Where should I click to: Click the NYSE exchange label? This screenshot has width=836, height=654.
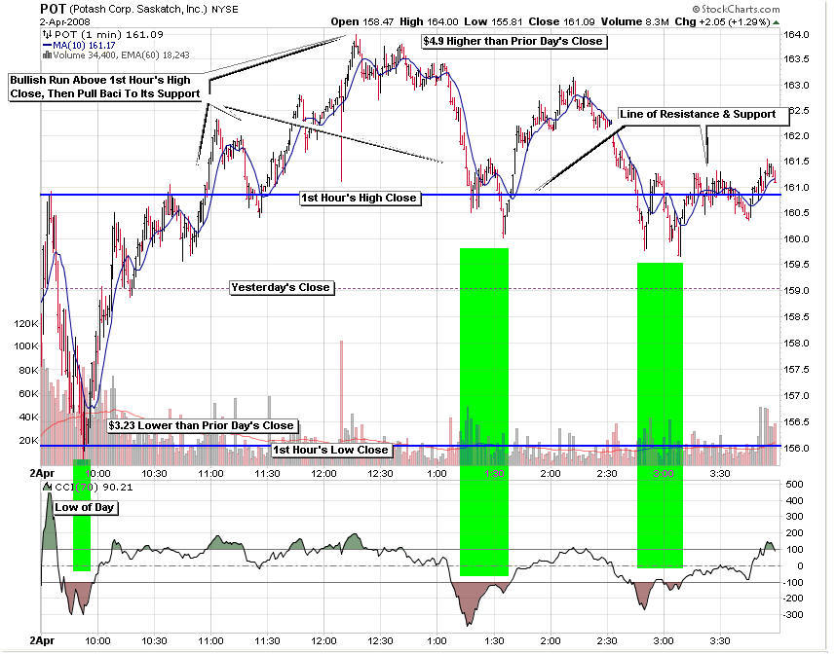click(x=224, y=10)
